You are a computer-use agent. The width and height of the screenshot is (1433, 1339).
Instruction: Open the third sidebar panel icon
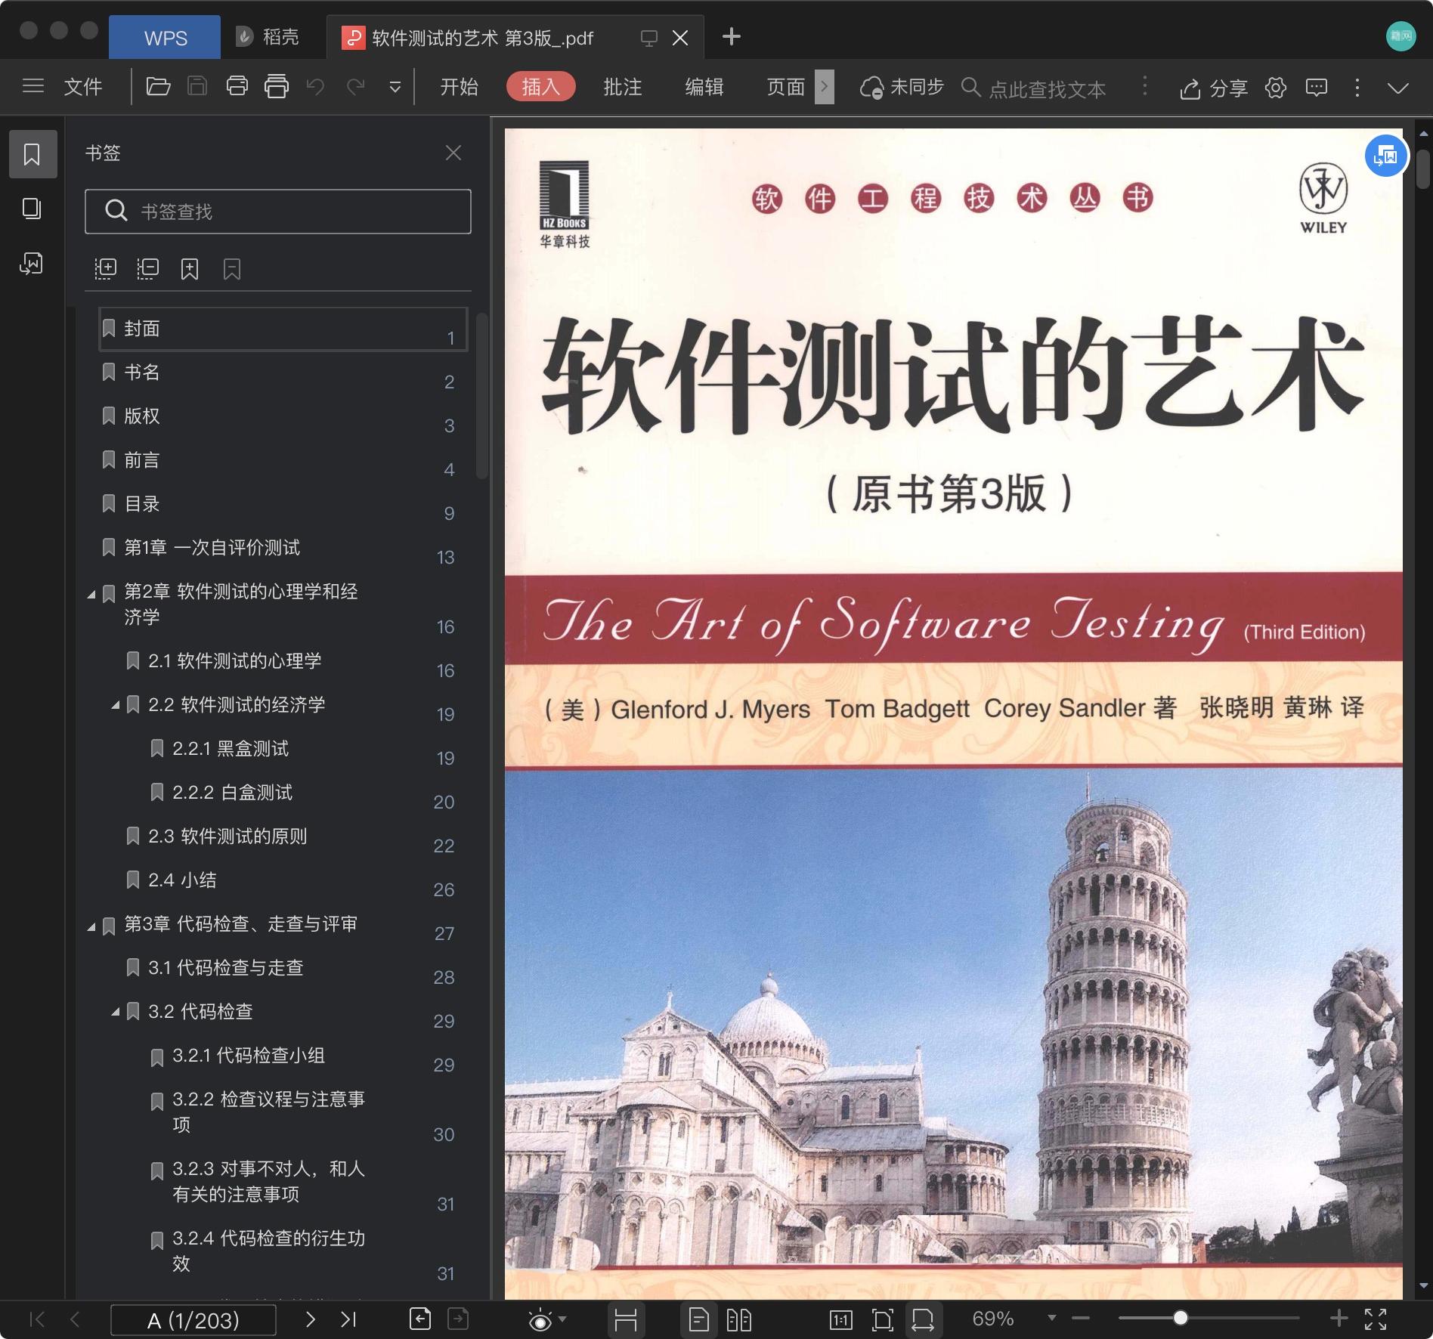(32, 263)
